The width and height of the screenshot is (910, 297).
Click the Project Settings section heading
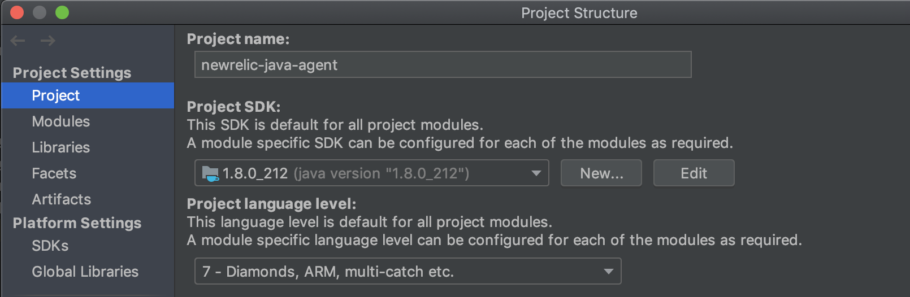tap(72, 73)
